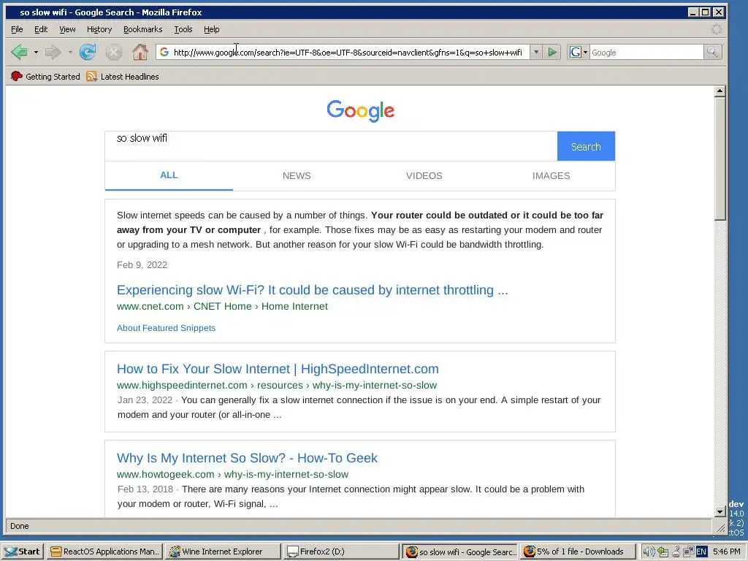Click the Google search box with 'so slow wifi'
Viewport: 748px width, 561px height.
click(x=331, y=146)
